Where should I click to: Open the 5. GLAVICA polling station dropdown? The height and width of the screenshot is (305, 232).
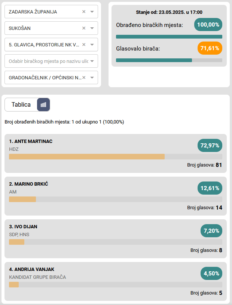[92, 45]
